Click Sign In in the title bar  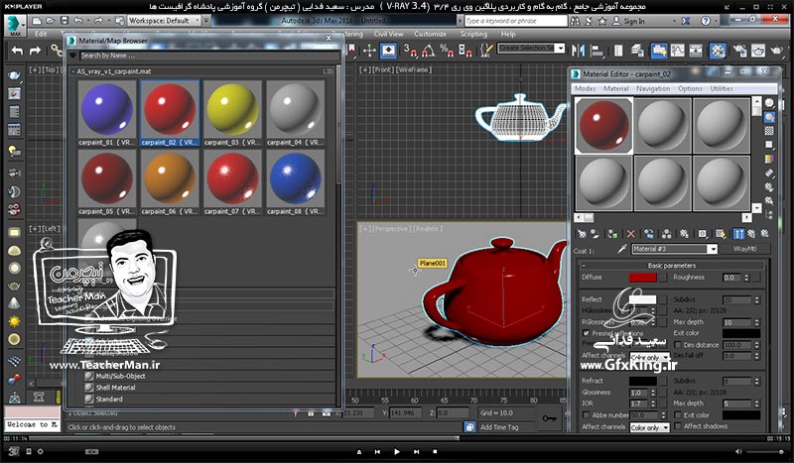point(634,21)
